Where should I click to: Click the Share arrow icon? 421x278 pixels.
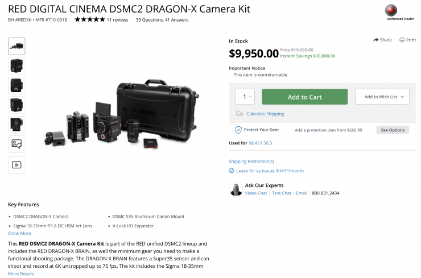pyautogui.click(x=375, y=40)
